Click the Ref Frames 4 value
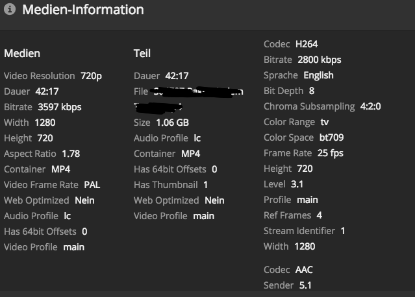The height and width of the screenshot is (297, 415). (x=319, y=215)
